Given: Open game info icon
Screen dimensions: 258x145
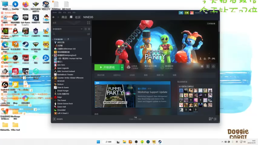Looking at the screenshot, I should tap(208, 66).
